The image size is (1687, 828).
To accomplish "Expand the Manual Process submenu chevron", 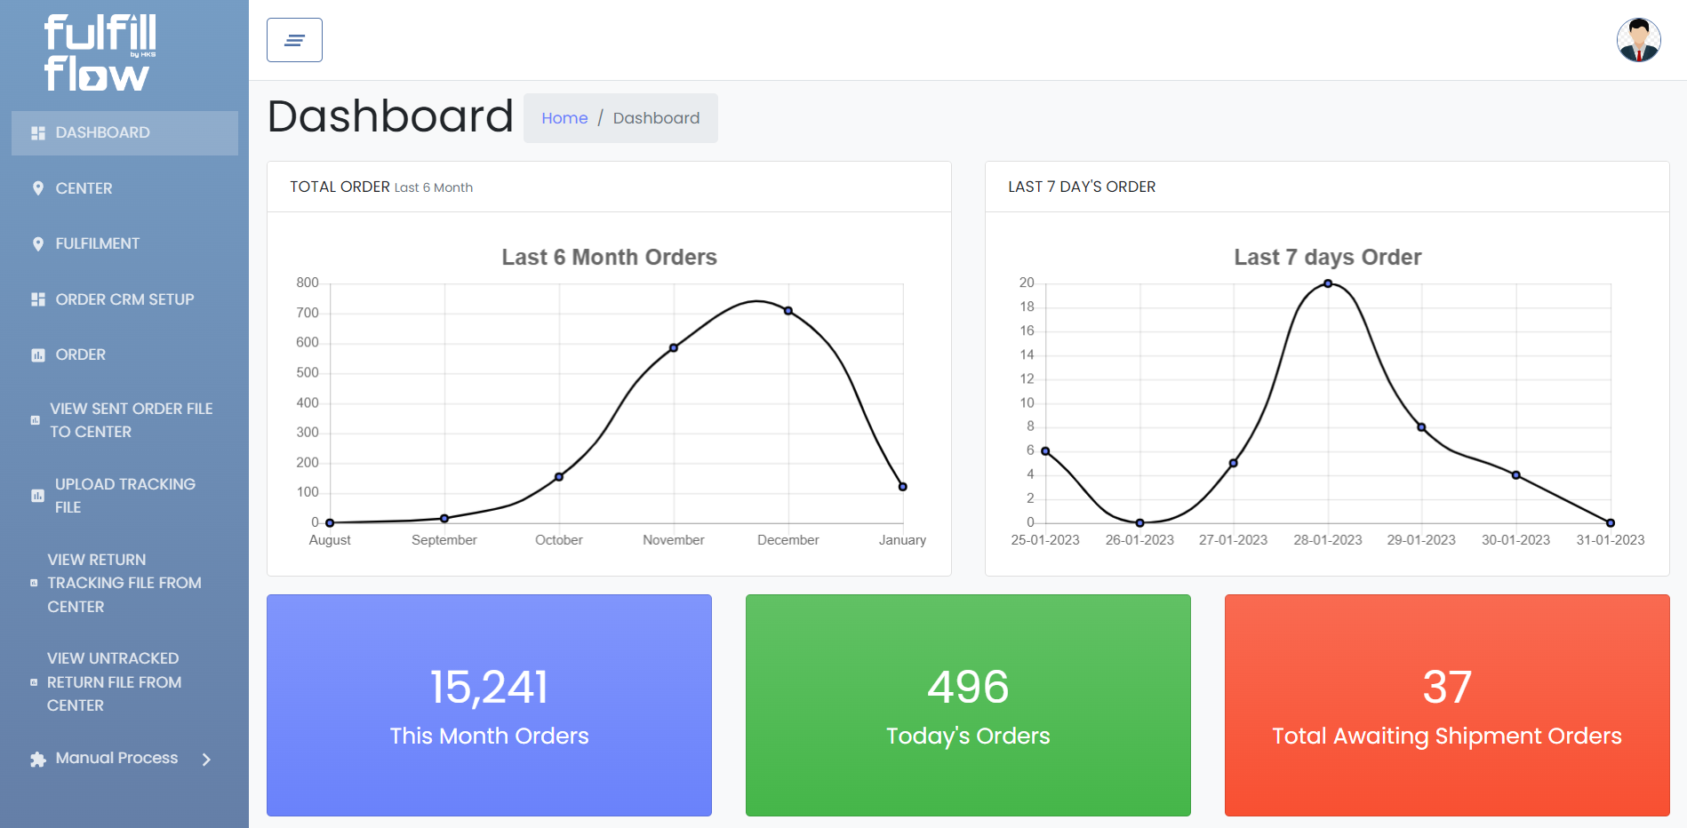I will pos(206,759).
